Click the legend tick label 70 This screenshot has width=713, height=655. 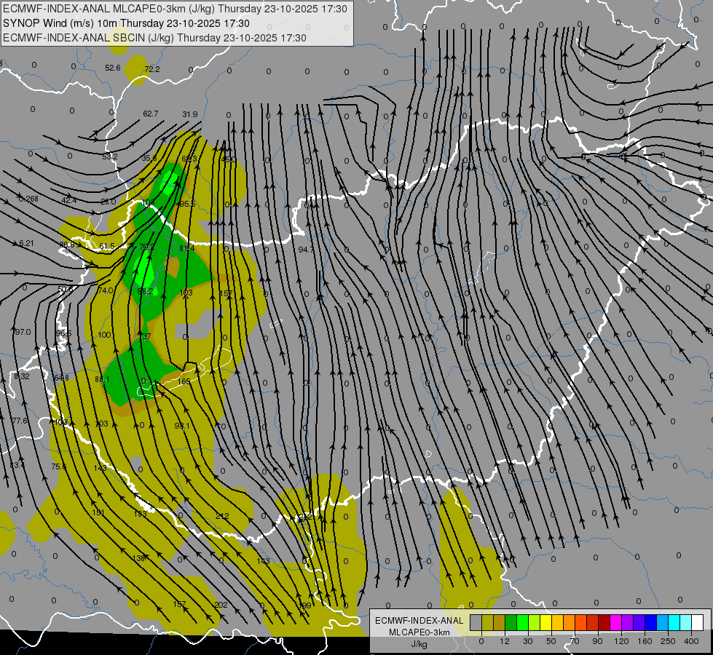(x=575, y=641)
